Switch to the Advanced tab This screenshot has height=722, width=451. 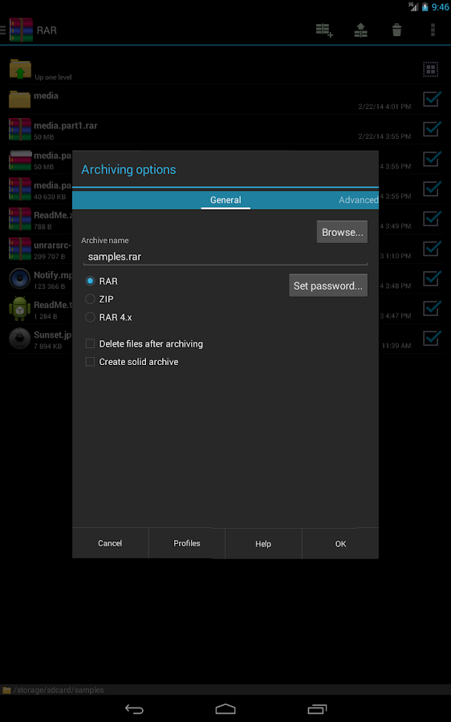pyautogui.click(x=359, y=200)
